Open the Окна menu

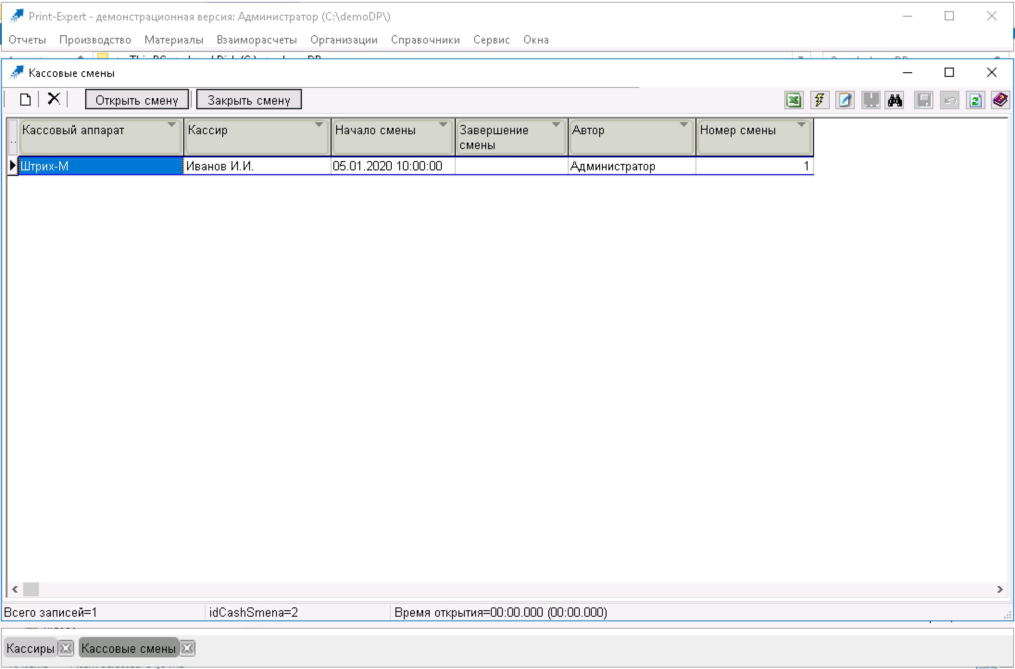click(x=536, y=40)
